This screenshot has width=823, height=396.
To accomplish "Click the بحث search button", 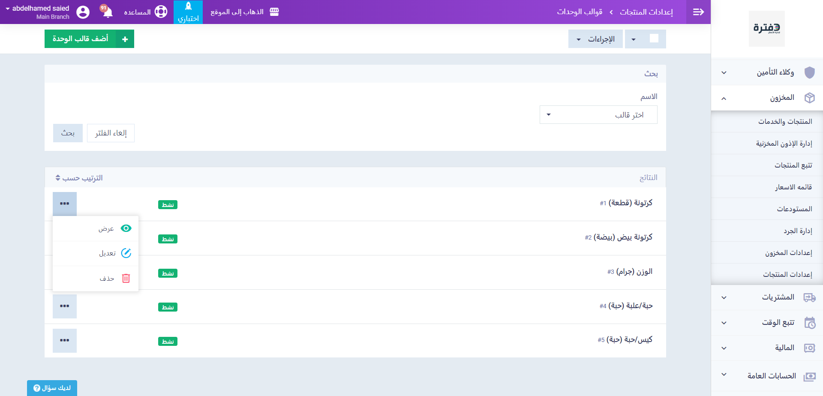I will pos(68,133).
